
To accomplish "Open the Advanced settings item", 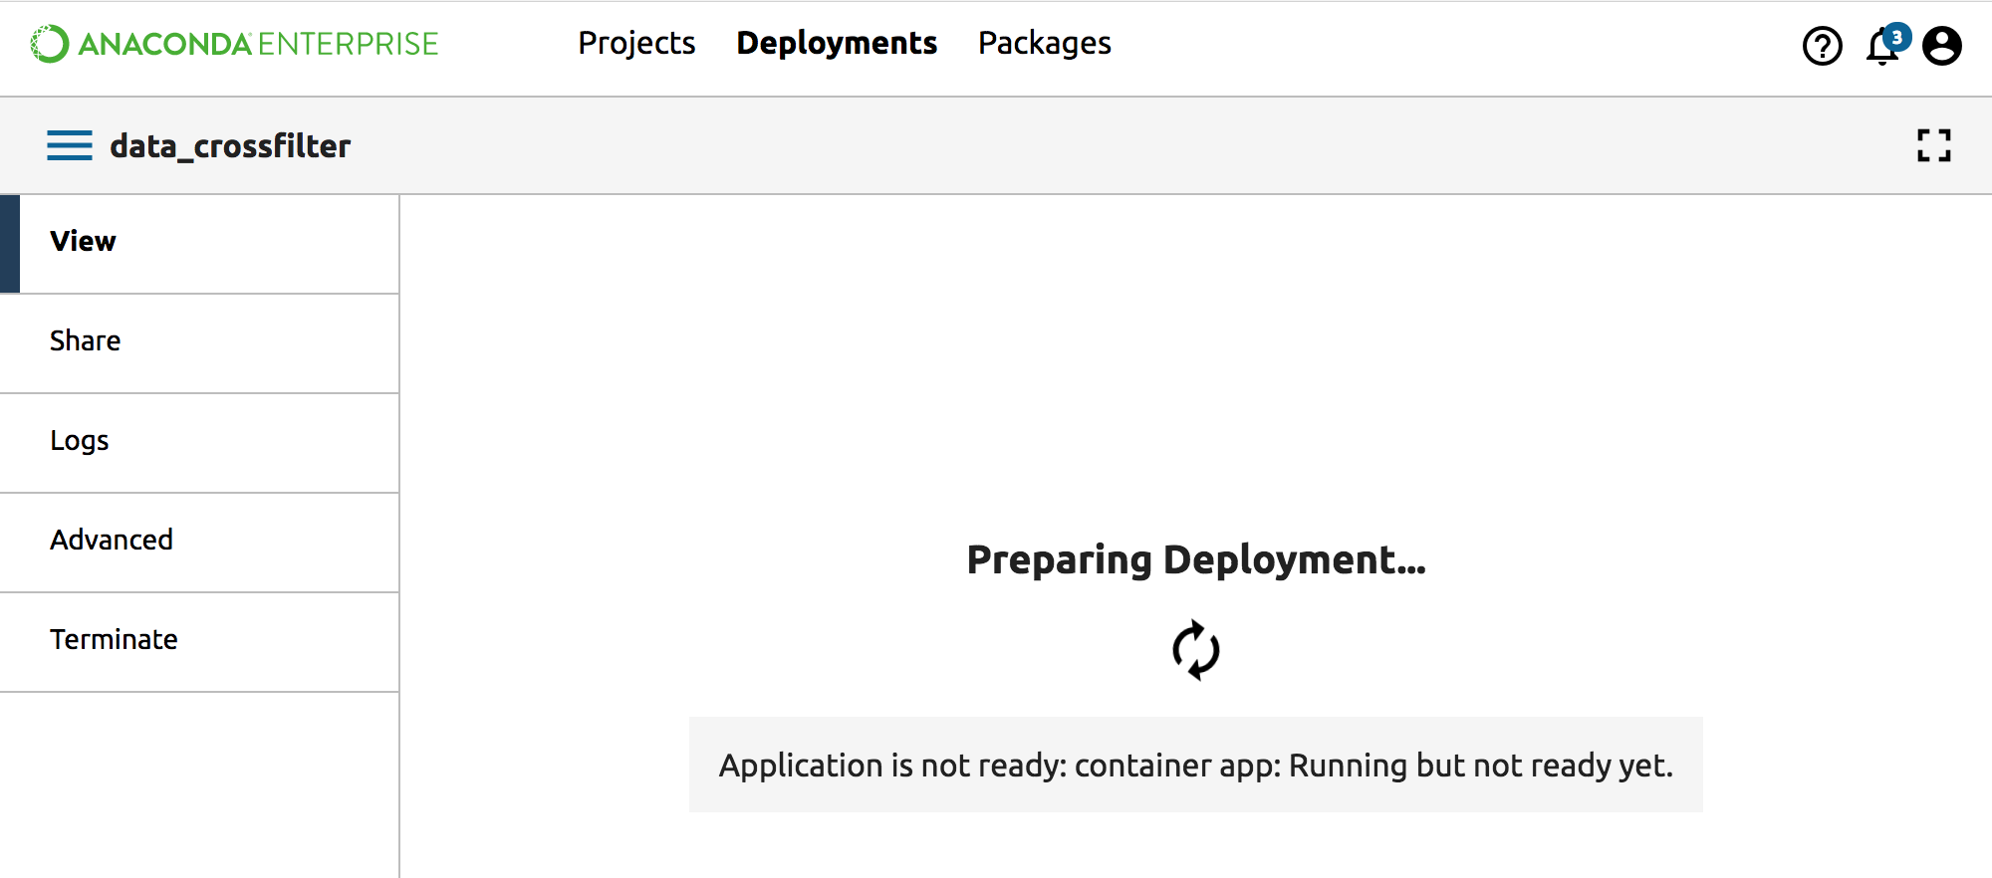I will [x=112, y=541].
